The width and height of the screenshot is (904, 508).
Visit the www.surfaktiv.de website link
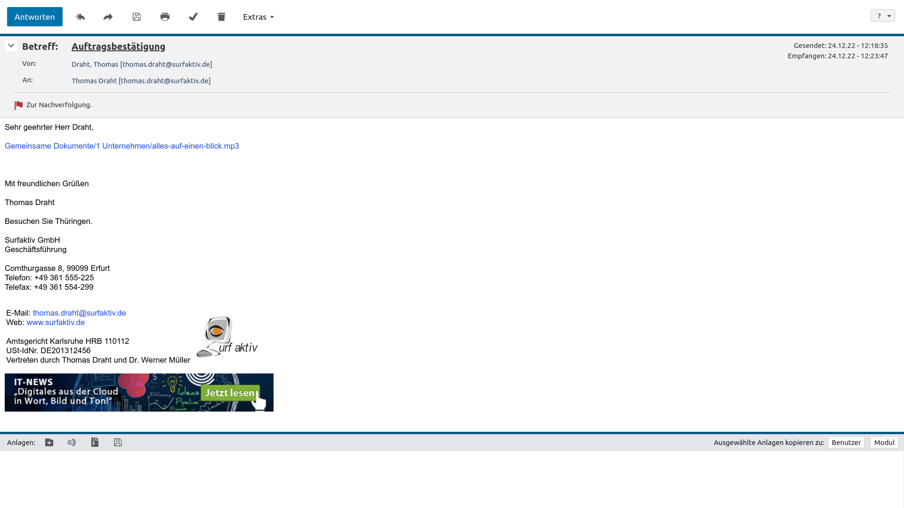55,322
